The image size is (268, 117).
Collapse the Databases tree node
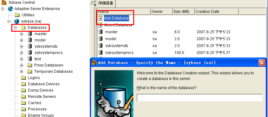(15, 28)
